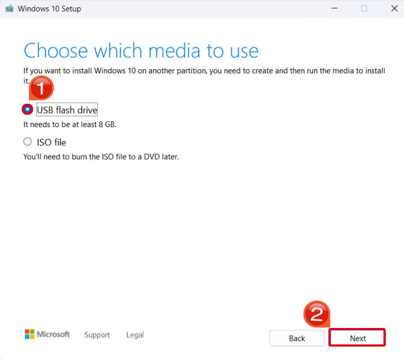Click the Windows 10 Setup title bar icon
This screenshot has height=360, width=404.
tap(9, 9)
